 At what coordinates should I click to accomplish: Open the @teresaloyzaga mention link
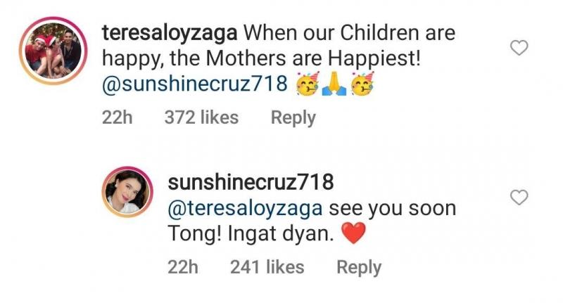[246, 209]
